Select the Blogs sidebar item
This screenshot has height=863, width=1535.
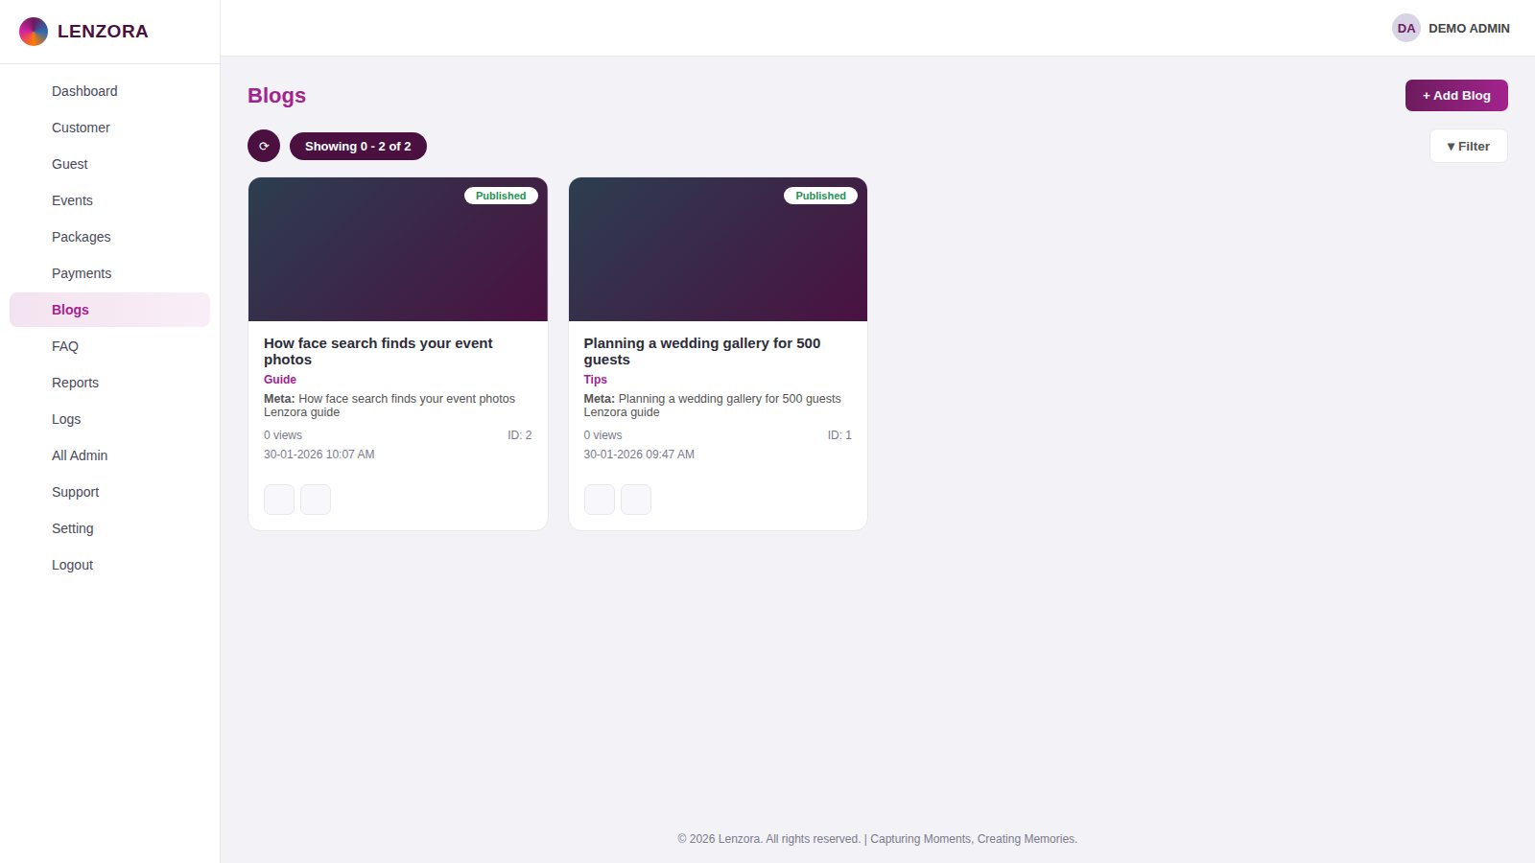(x=109, y=310)
